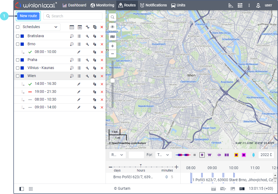Show rounds list for Wien route
Screen dimensions: 278x194
(79, 76)
